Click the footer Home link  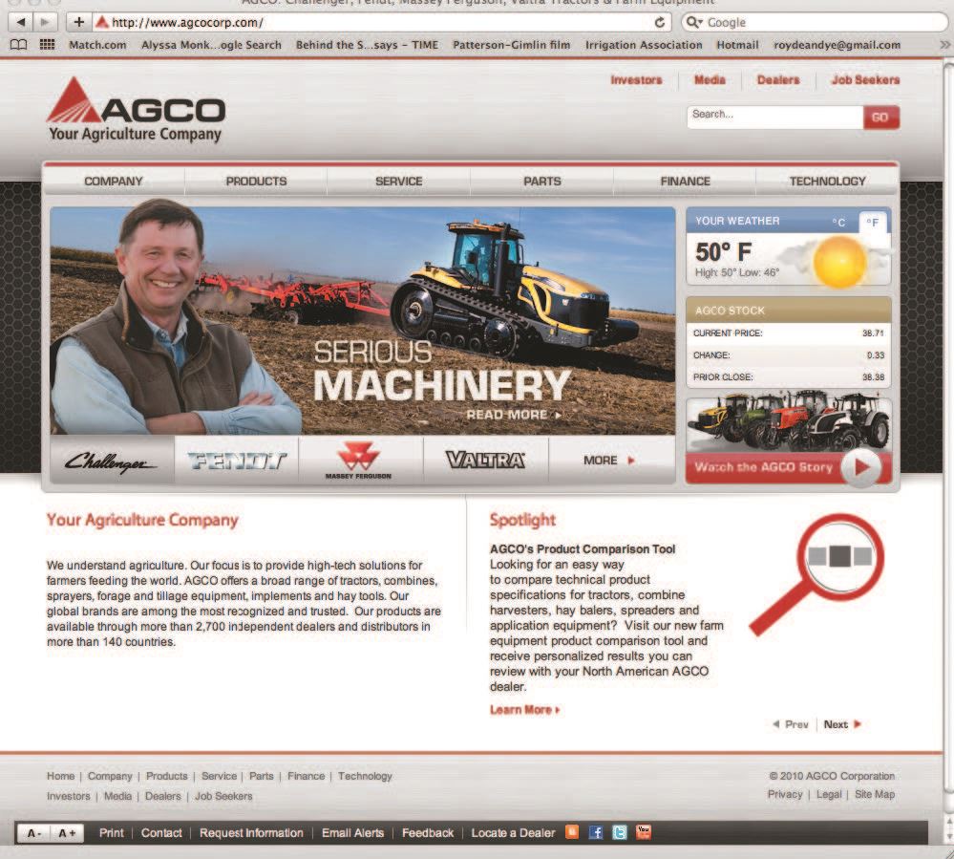(x=61, y=776)
